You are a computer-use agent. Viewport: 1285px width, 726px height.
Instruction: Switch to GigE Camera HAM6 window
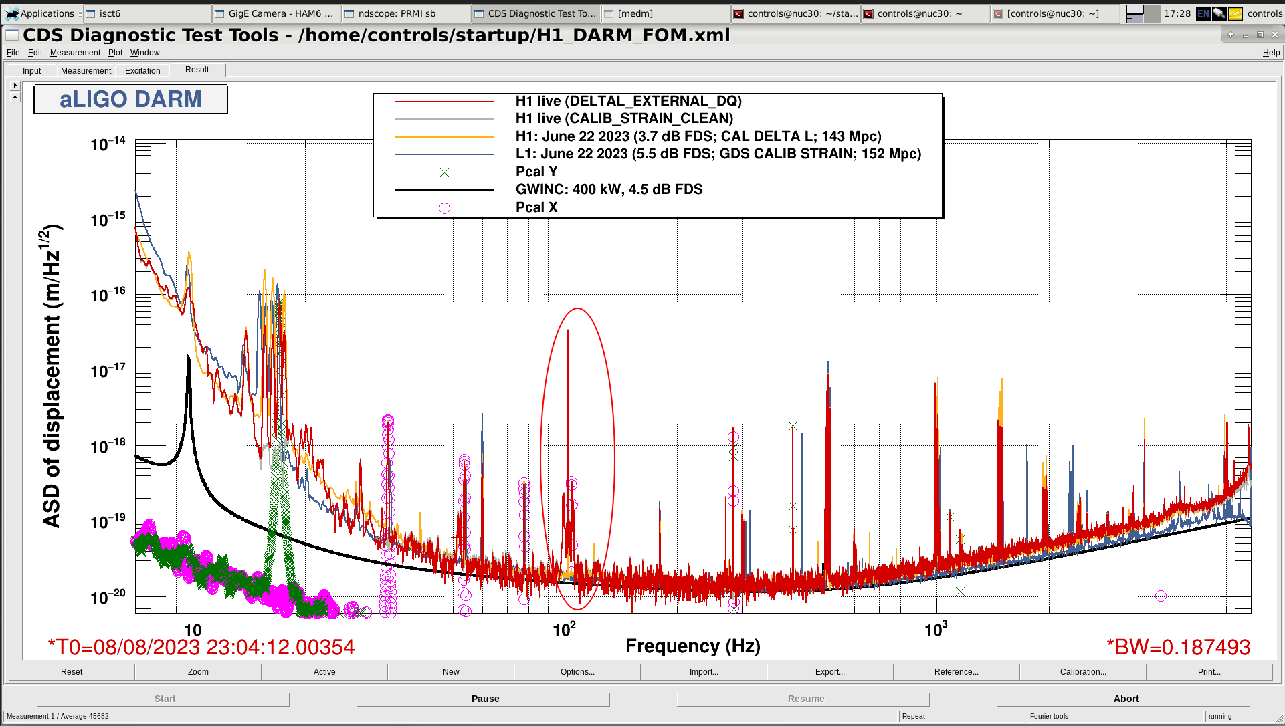tap(276, 13)
